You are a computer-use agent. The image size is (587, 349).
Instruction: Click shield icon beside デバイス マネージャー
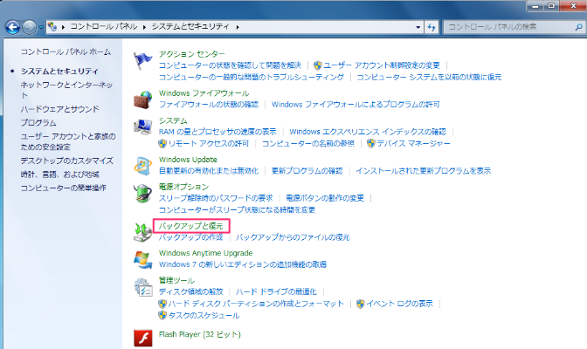(371, 143)
